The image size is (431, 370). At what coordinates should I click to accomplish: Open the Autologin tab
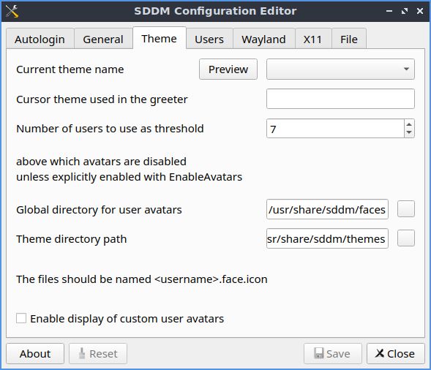[40, 39]
